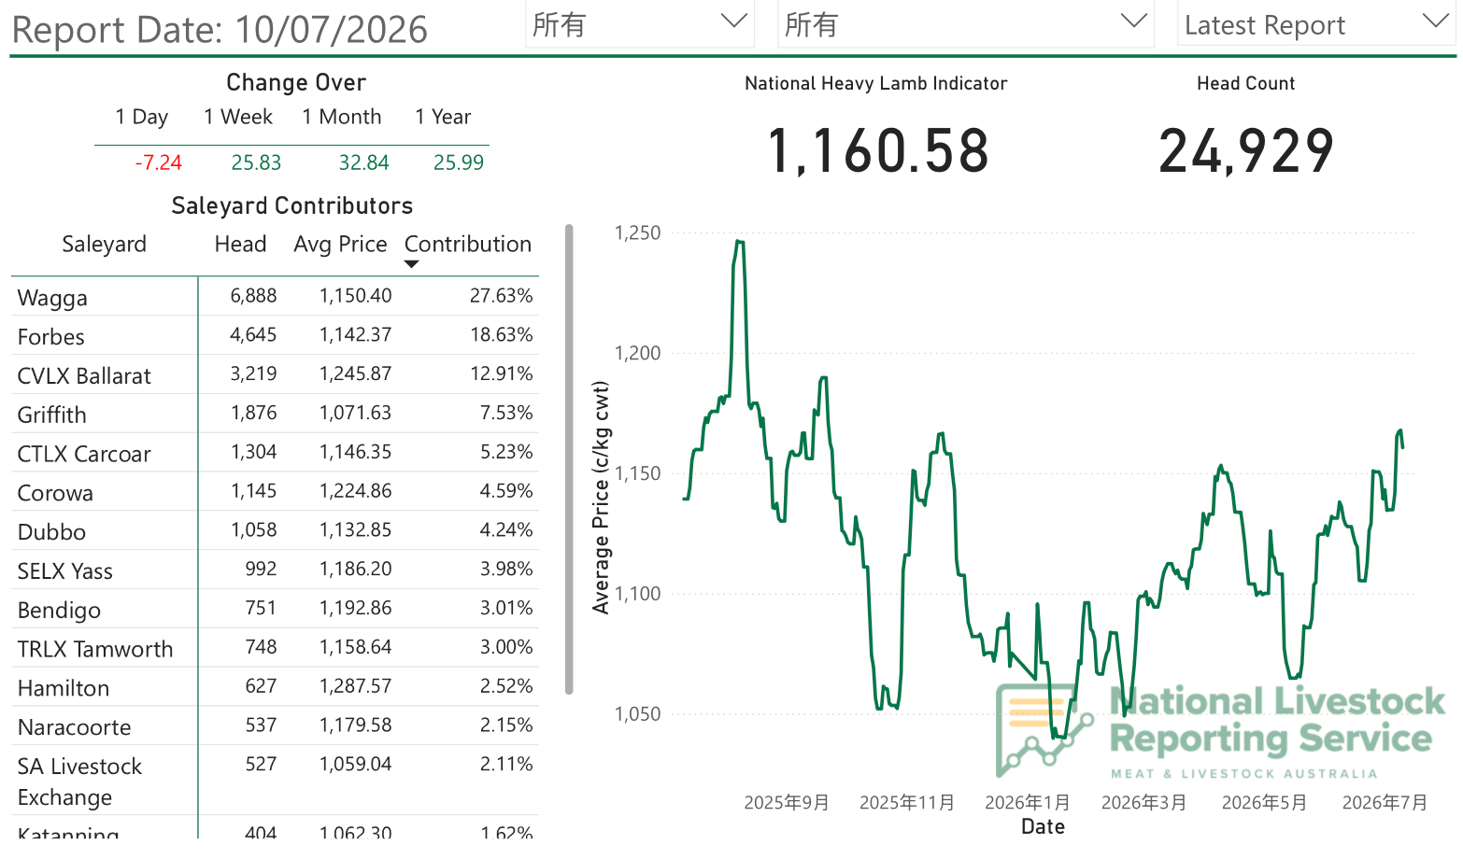Select the Hamilton saleyard row
Screen dimensions: 1463x859
click(x=275, y=687)
